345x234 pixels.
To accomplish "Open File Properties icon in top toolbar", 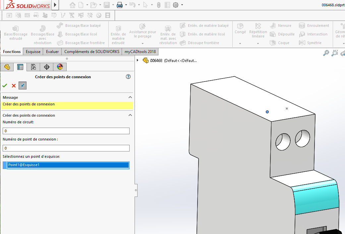I will point(167,5).
